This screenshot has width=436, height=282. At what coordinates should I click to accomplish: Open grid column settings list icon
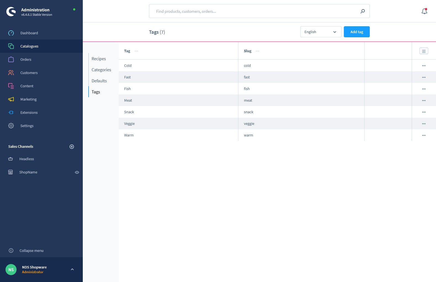[x=424, y=51]
